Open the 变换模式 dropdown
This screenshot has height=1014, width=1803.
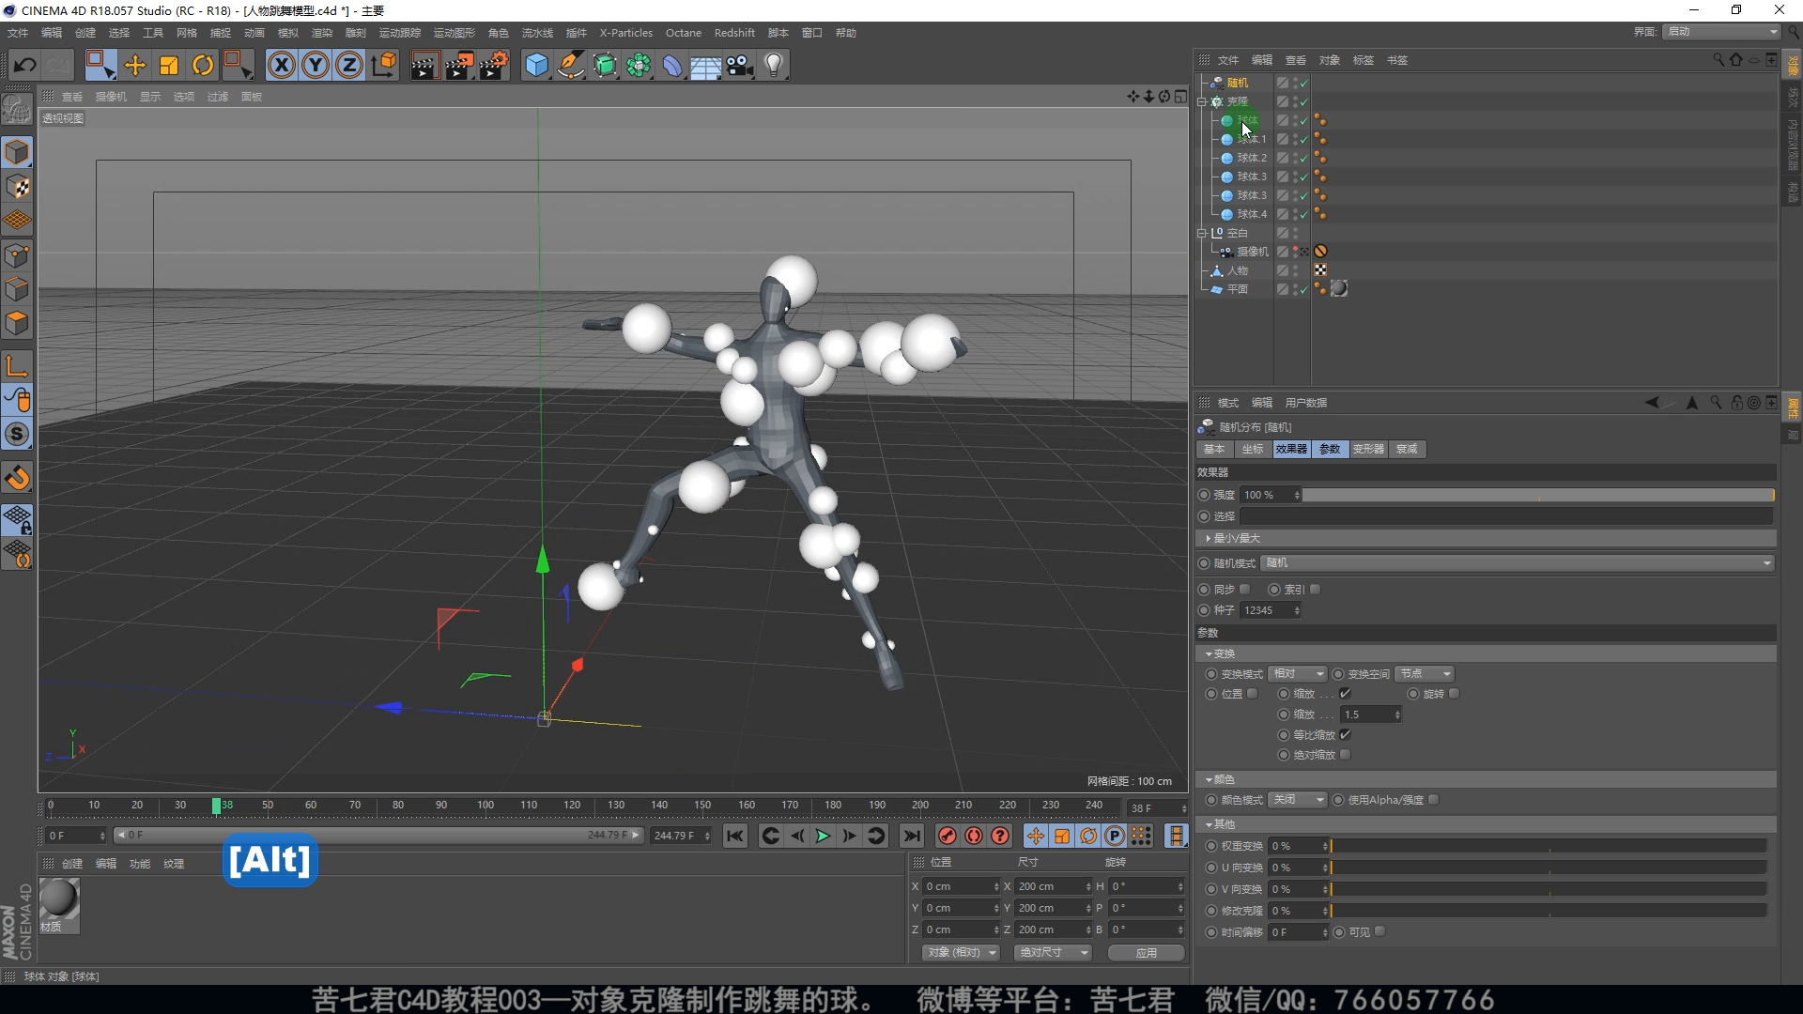click(x=1298, y=674)
